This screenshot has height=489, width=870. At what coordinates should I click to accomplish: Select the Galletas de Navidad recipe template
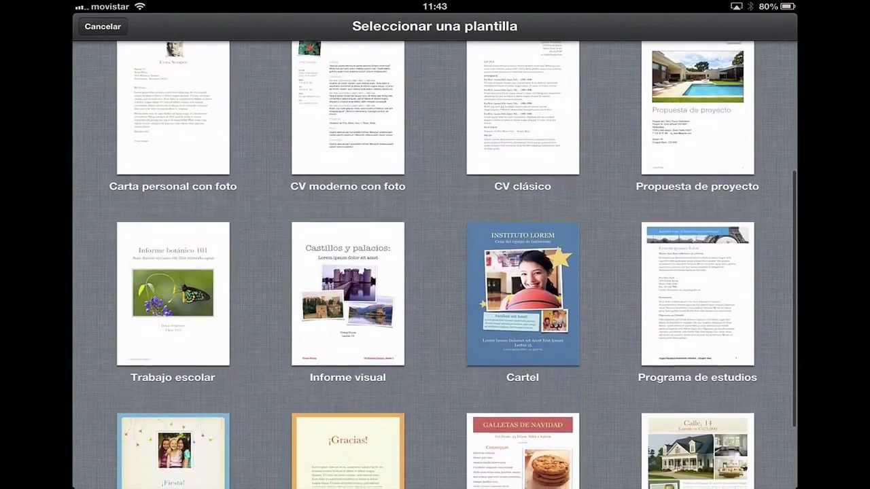click(523, 451)
